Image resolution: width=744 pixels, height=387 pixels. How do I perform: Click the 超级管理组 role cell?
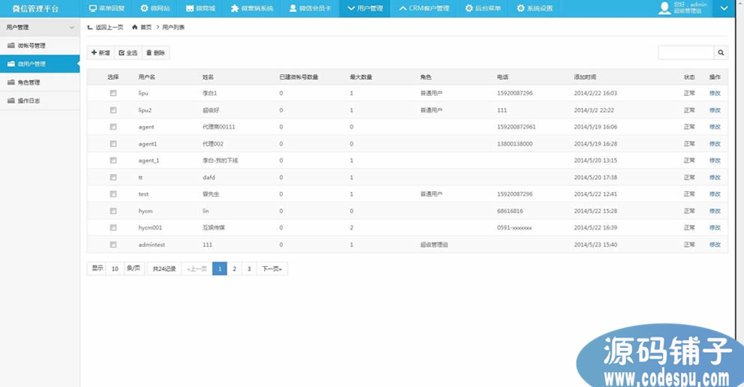(434, 244)
